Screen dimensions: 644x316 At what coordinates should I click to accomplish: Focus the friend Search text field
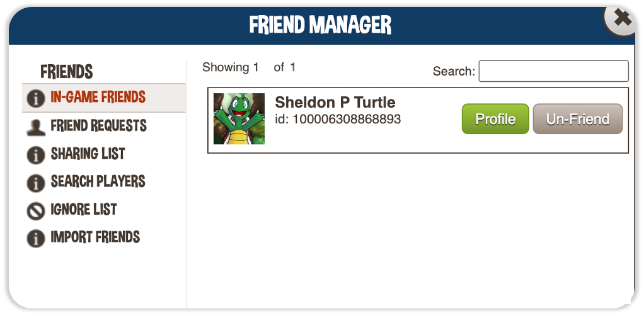(x=554, y=71)
